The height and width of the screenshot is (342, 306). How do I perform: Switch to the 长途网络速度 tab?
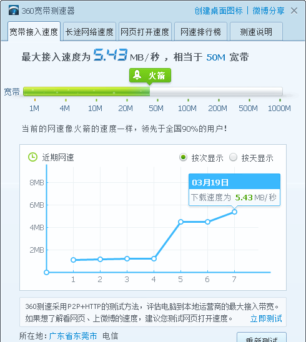point(89,32)
